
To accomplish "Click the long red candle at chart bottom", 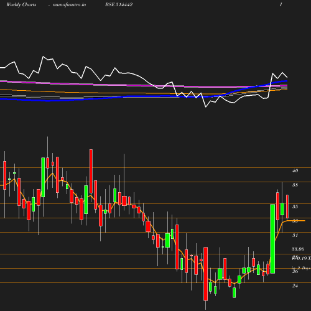I will pyautogui.click(x=206, y=274).
